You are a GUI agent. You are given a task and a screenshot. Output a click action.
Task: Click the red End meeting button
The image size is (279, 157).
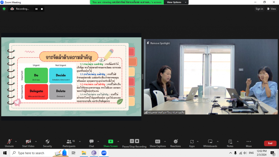coord(270,143)
